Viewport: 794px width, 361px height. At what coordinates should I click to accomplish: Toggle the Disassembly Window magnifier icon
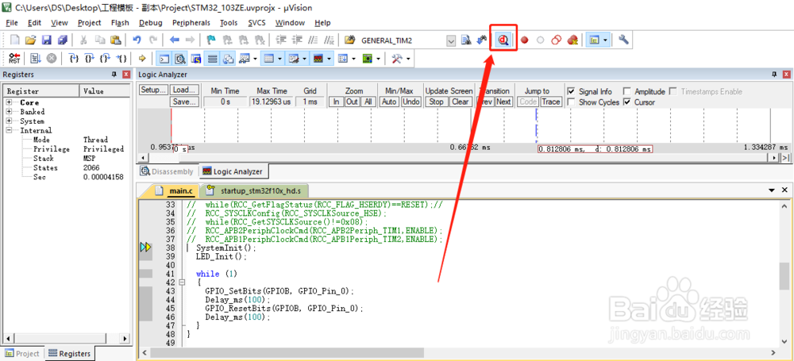[179, 59]
